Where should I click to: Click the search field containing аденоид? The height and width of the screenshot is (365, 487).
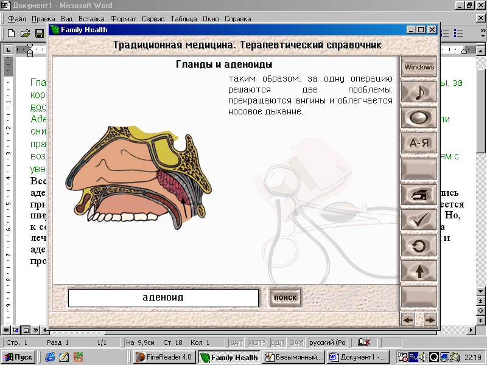163,298
